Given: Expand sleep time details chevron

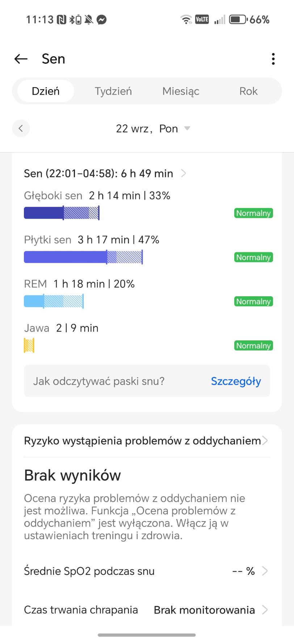Looking at the screenshot, I should [184, 174].
